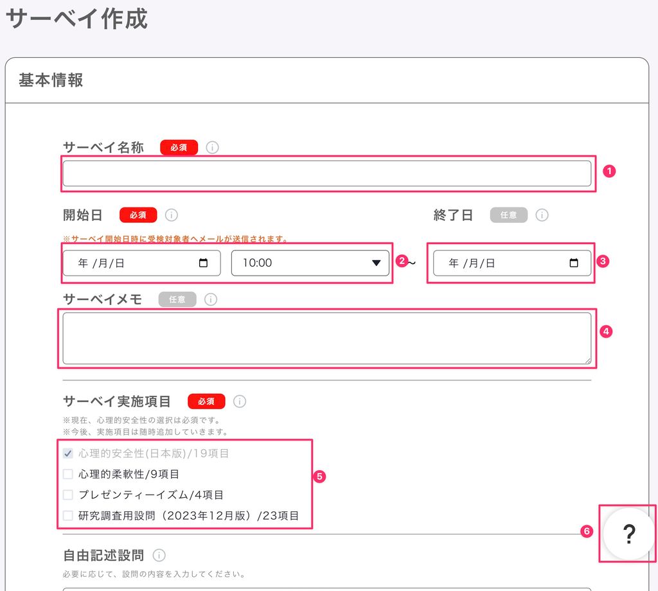Click into サーベイ名称 text field
The height and width of the screenshot is (591, 658).
(326, 173)
